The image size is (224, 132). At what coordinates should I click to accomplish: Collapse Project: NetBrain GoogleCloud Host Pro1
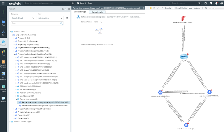[x=14, y=54]
